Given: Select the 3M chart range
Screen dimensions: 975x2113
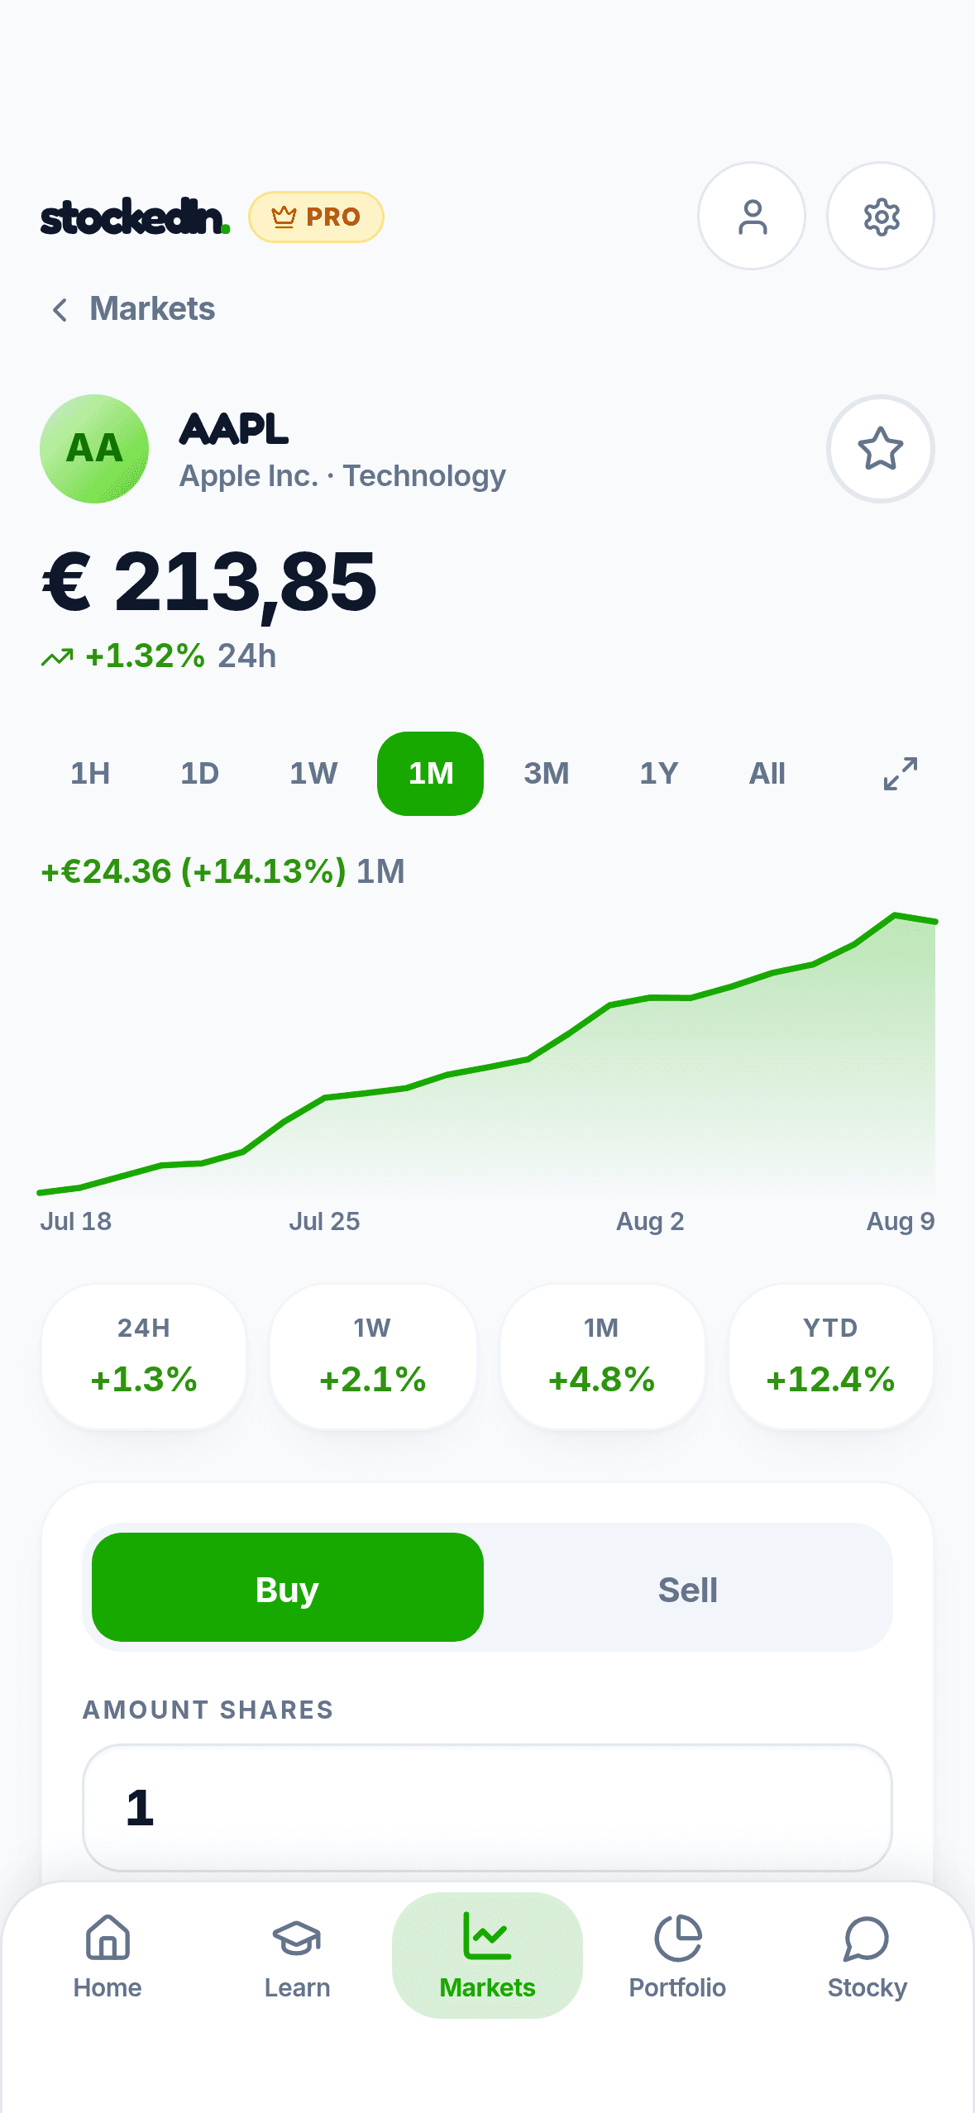Looking at the screenshot, I should click(x=547, y=774).
